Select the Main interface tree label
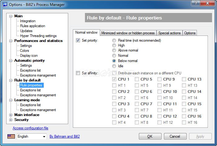 (27, 115)
